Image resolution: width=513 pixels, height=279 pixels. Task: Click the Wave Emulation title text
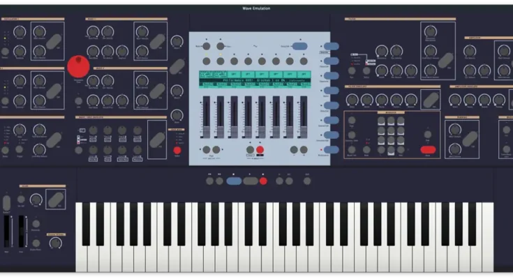click(x=256, y=8)
